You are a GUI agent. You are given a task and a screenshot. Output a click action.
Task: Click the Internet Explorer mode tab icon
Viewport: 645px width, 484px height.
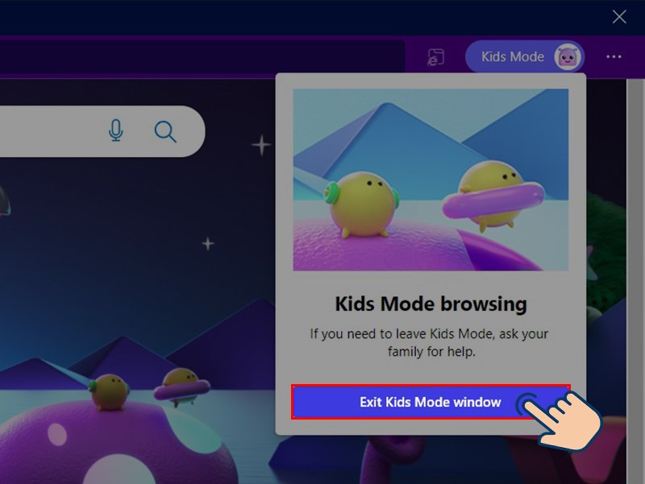tap(436, 57)
